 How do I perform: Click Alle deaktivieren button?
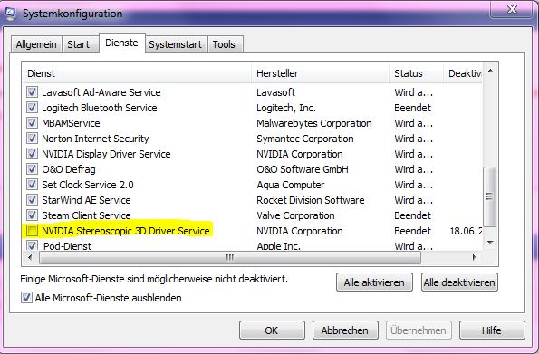pyautogui.click(x=459, y=282)
